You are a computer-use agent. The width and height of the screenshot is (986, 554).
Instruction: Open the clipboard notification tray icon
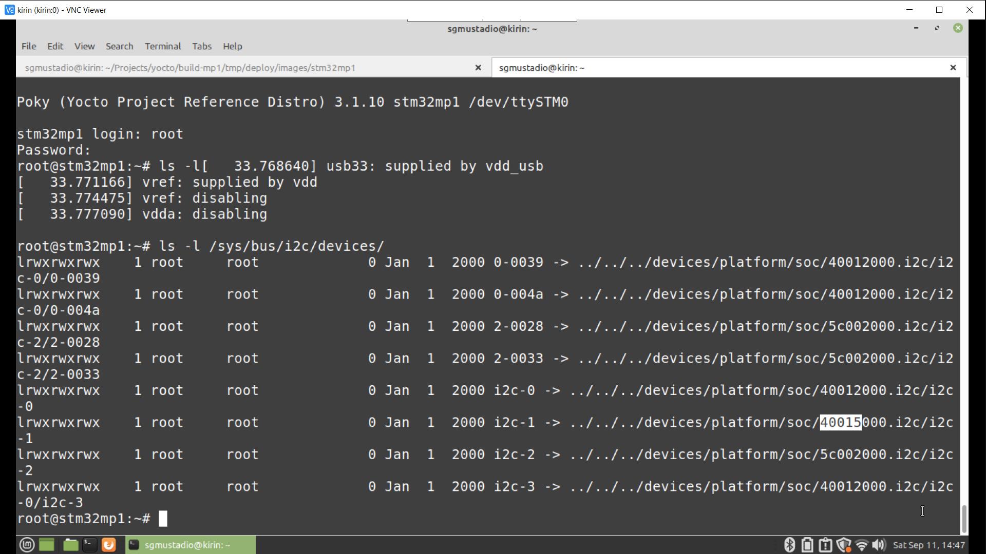(x=826, y=545)
